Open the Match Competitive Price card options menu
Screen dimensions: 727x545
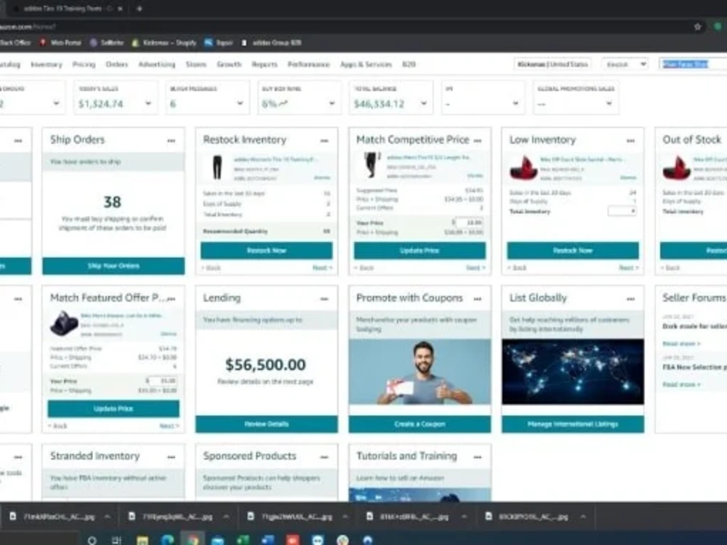478,141
